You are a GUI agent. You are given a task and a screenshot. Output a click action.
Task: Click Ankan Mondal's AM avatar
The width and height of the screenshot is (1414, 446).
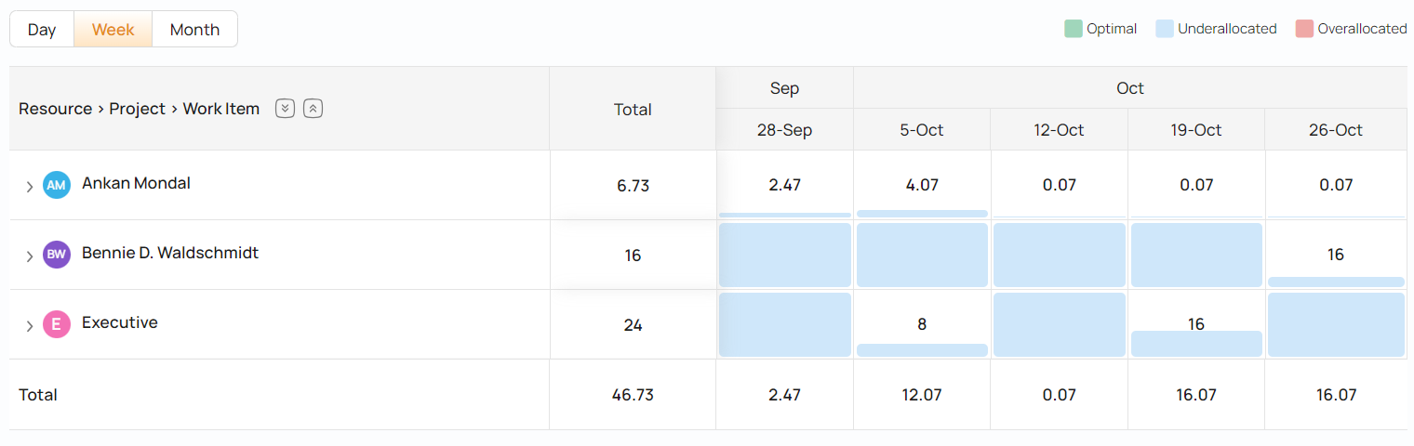57,185
